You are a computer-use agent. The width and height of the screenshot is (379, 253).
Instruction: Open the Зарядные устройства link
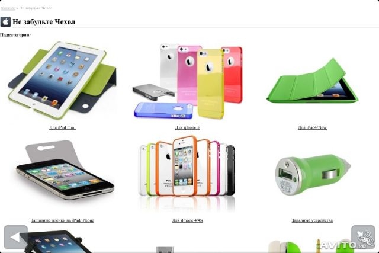coord(312,220)
